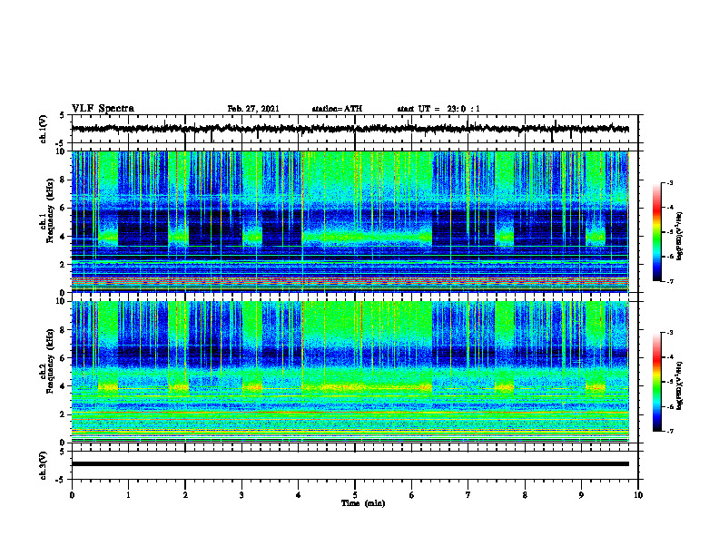Click the "-5" tick on the ch.3(V) axis
719x555 pixels.
click(x=61, y=480)
